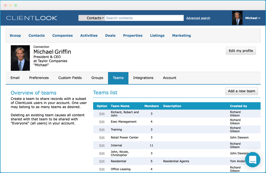The height and width of the screenshot is (173, 266).
Task: Edit the Exec Management team
Action: [102, 122]
